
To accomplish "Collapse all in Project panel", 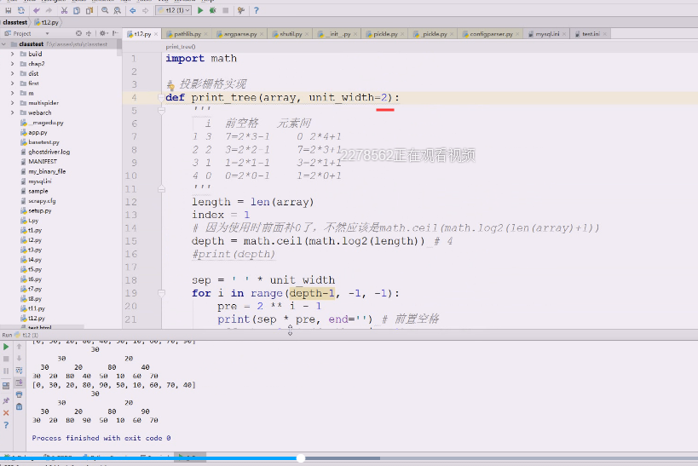I will (x=89, y=33).
